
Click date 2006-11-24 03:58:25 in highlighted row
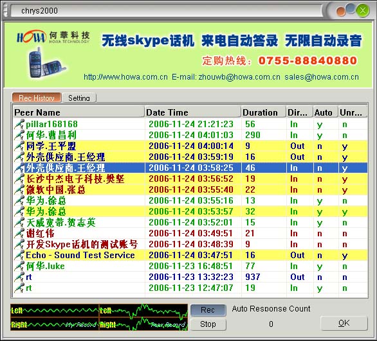[191, 168]
